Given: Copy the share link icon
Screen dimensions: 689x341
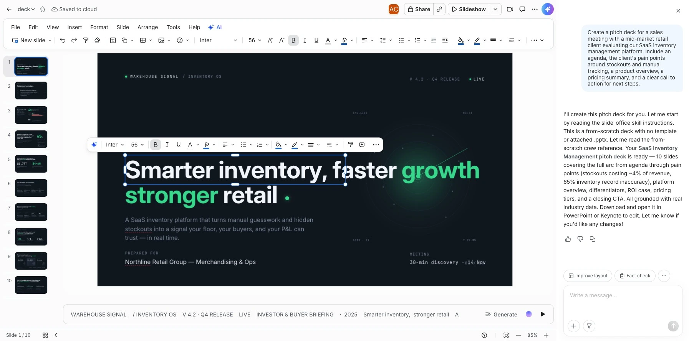Looking at the screenshot, I should (439, 9).
